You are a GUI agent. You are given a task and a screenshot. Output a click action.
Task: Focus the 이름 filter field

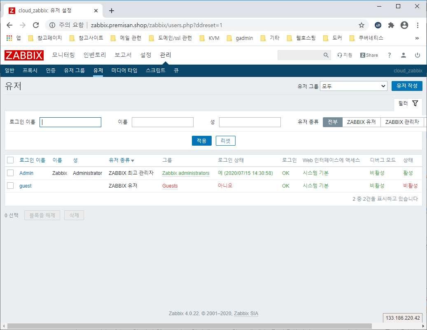(163, 122)
